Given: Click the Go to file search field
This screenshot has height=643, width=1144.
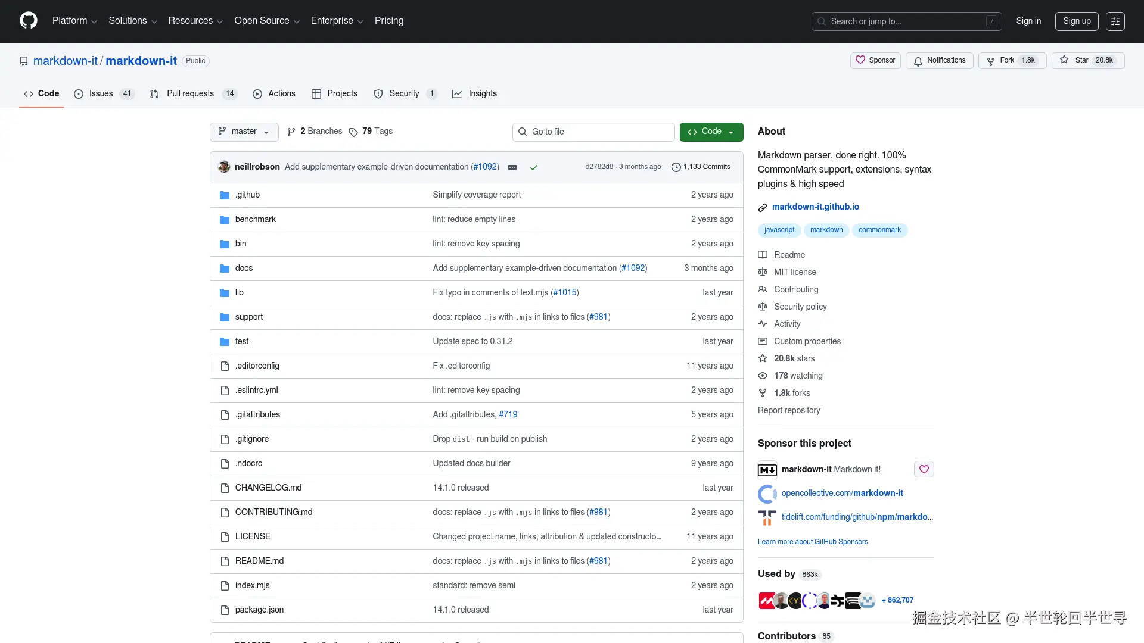Looking at the screenshot, I should tap(593, 132).
